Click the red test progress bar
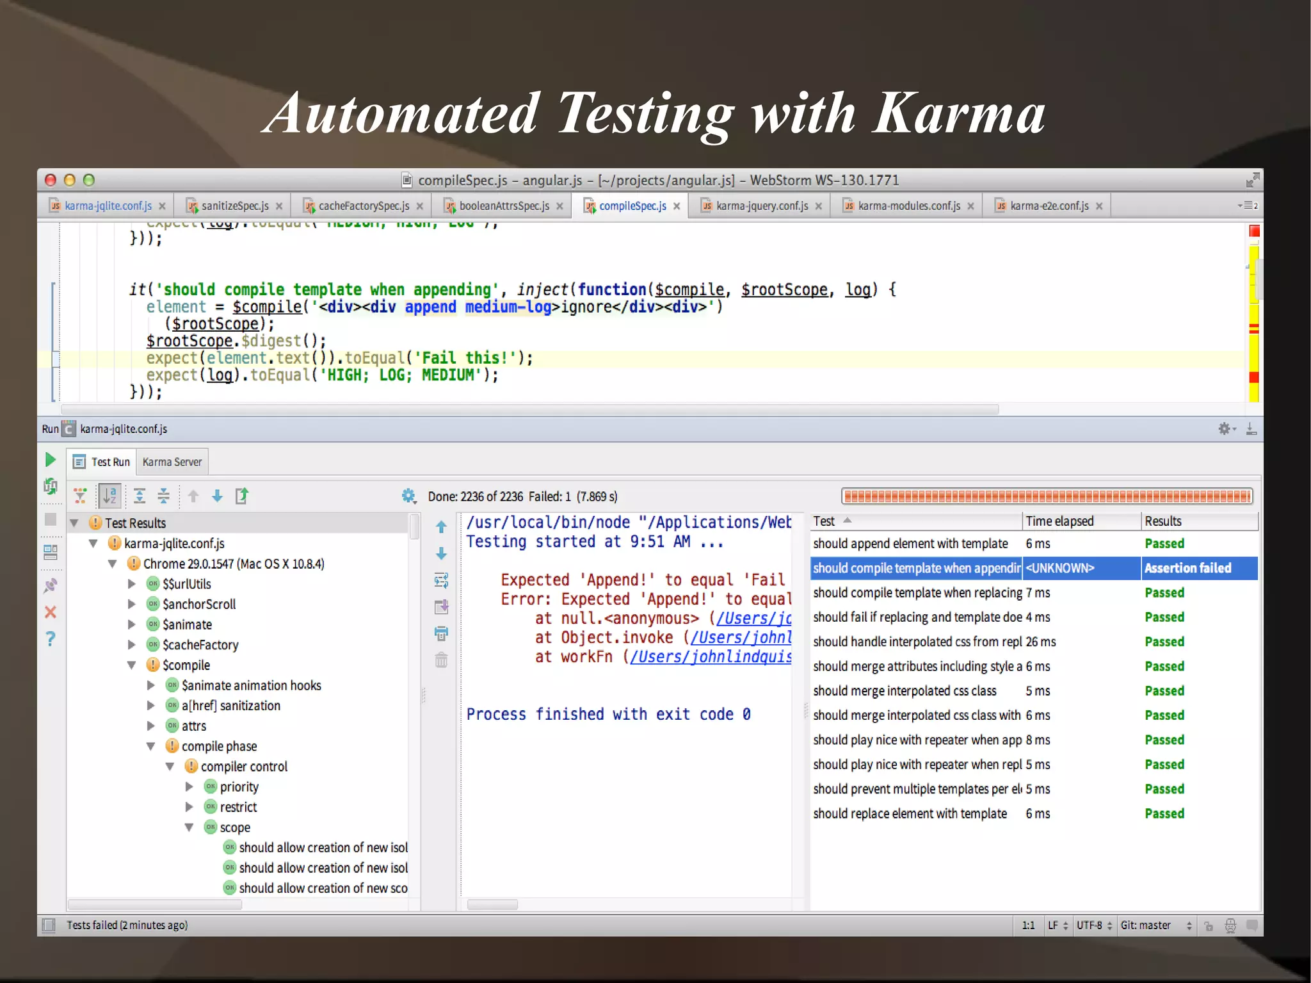The image size is (1311, 983). coord(1046,496)
